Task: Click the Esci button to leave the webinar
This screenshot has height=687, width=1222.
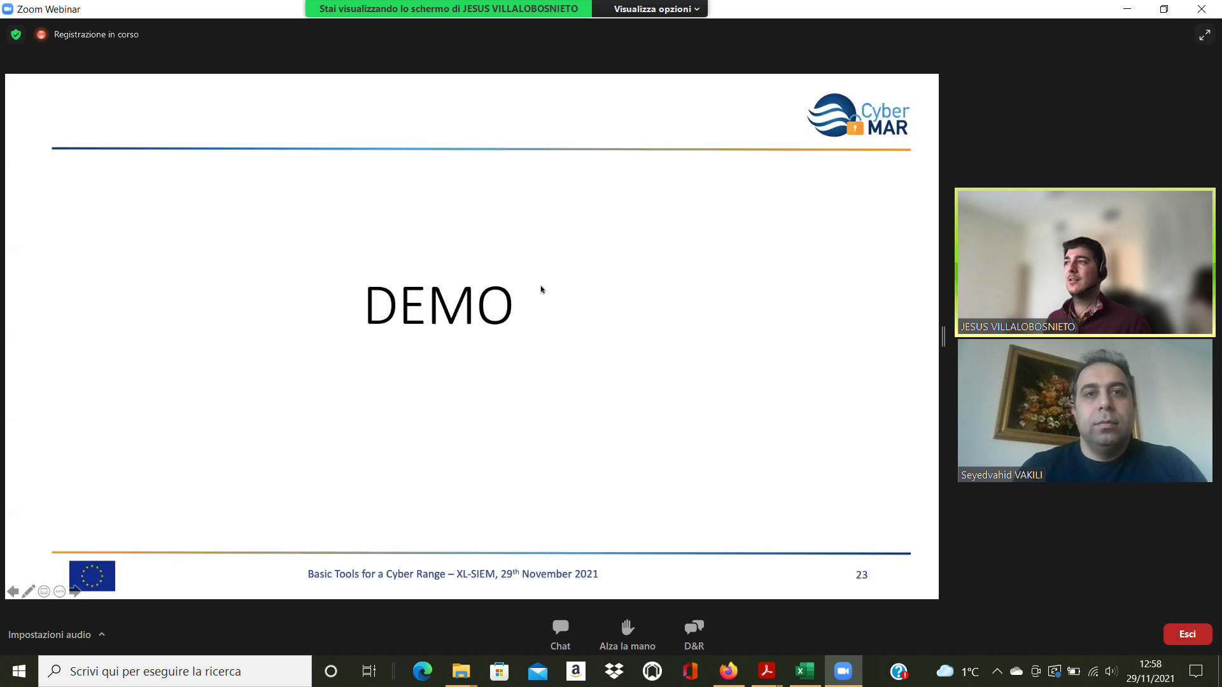Action: (x=1187, y=634)
